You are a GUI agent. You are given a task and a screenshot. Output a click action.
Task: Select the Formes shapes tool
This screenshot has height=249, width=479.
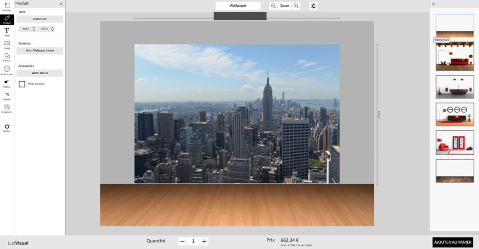7,57
